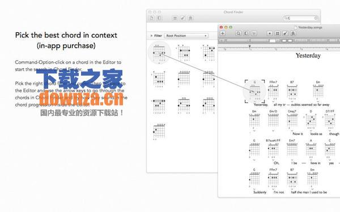Toggle the sidebar icon in the editor toolbar
This screenshot has height=212, width=340.
(x=246, y=33)
